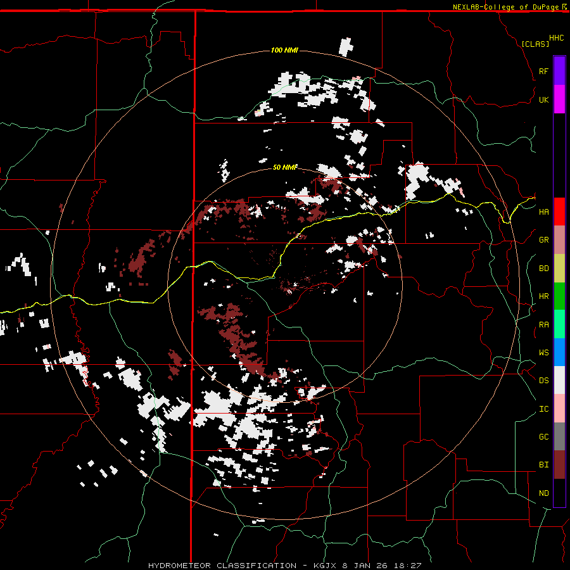Click the [CLAS] units label
570x570 pixels.
pos(535,44)
